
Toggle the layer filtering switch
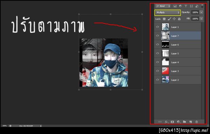click(202, 6)
